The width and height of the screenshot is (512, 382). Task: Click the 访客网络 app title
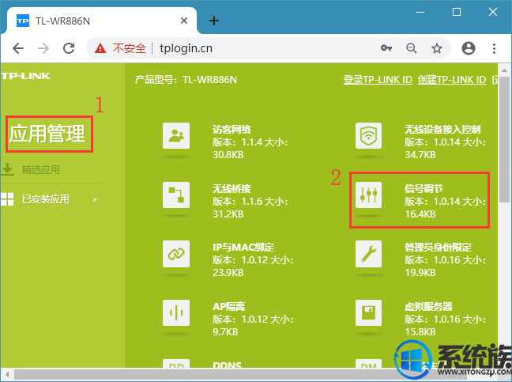click(232, 130)
